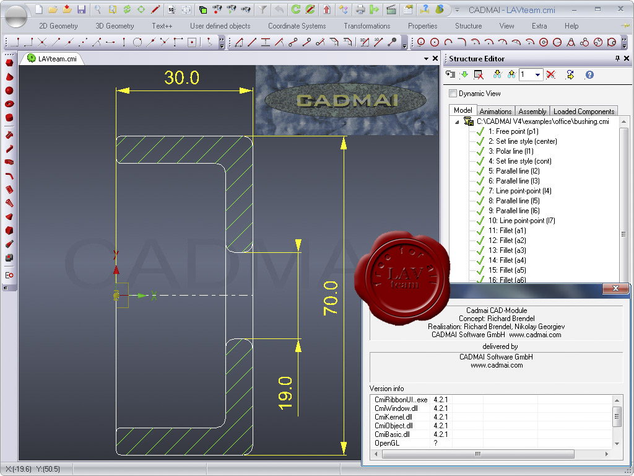Click the red X icon in the Structure Editor toolbar
Image resolution: width=634 pixels, height=476 pixels.
tap(550, 74)
